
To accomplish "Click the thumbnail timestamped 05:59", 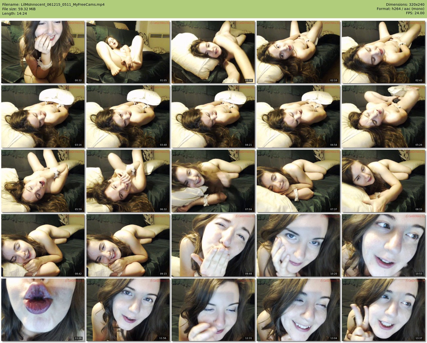I will tap(43, 181).
